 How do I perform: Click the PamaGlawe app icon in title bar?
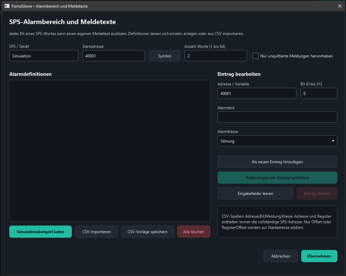tap(7, 6)
